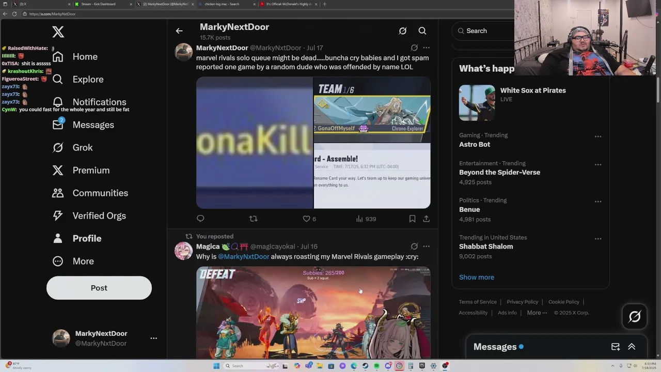Open options for Benue trend
The image size is (661, 372).
[x=598, y=202]
